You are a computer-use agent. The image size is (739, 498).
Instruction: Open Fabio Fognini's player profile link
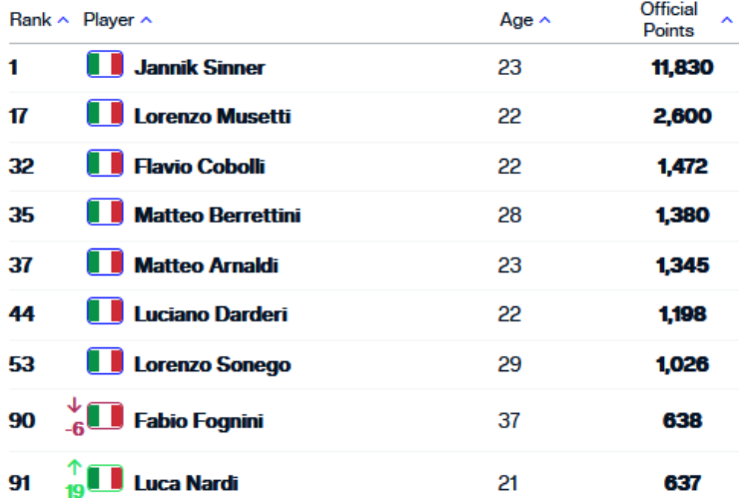pos(199,421)
